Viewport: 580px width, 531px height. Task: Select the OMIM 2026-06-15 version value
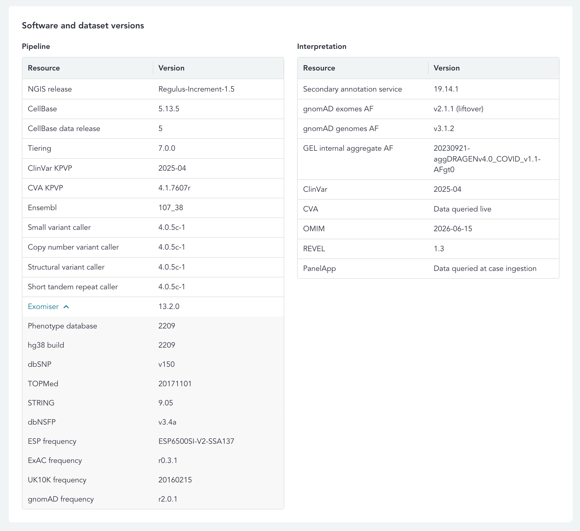pyautogui.click(x=453, y=229)
